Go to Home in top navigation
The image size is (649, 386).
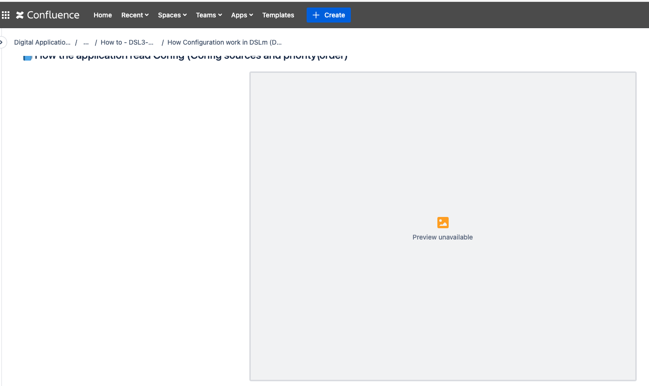tap(103, 15)
